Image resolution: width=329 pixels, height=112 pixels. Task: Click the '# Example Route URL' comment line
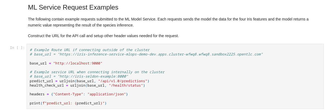[x=90, y=50]
